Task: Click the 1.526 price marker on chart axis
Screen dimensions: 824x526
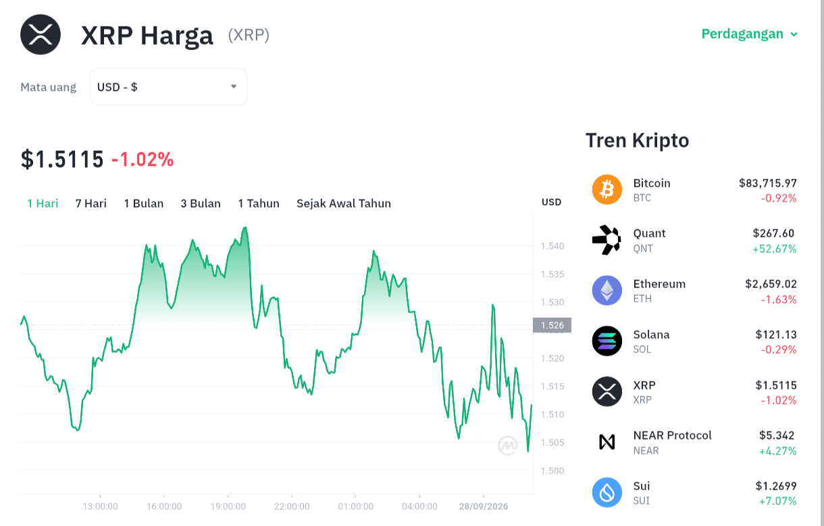Action: (x=552, y=325)
